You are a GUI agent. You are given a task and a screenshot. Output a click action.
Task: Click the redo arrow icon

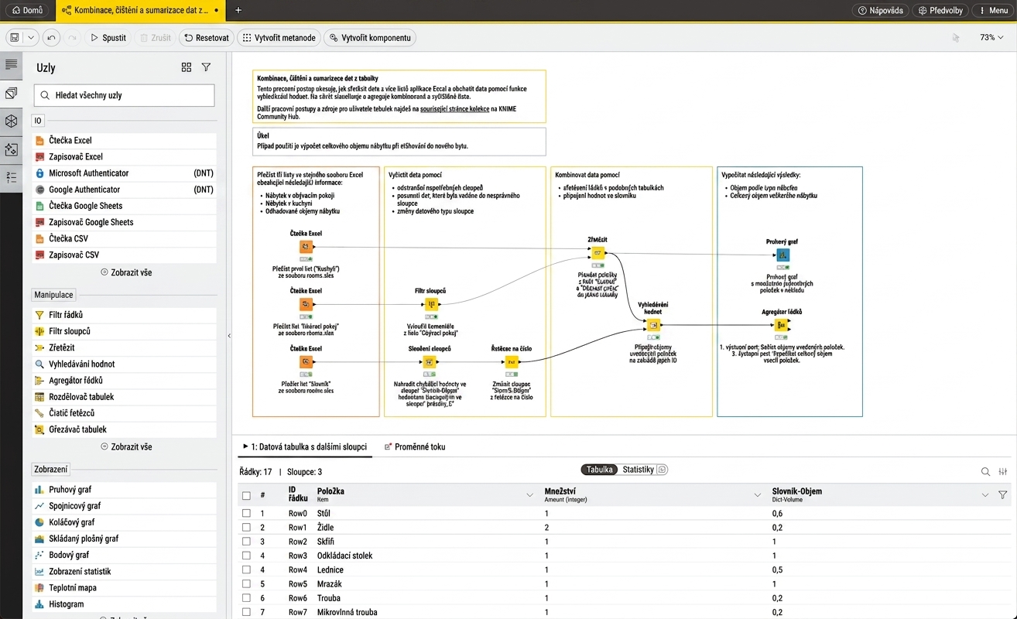72,38
